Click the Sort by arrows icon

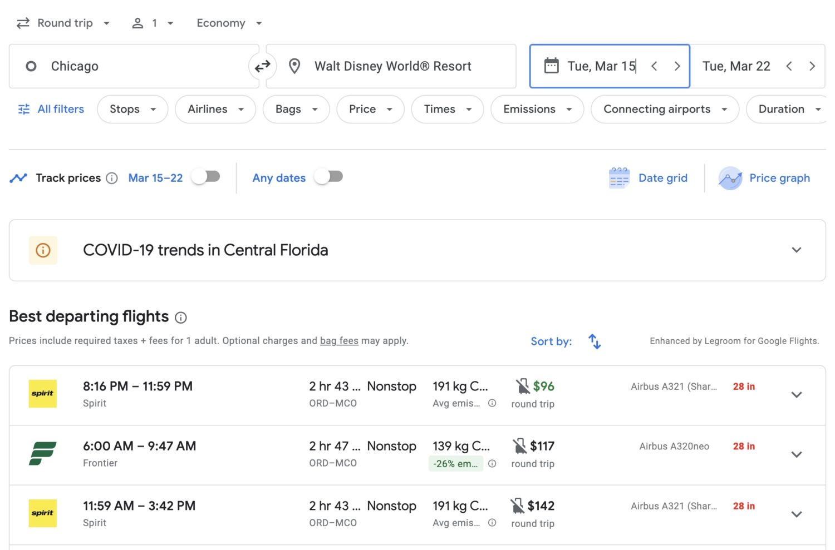click(593, 341)
